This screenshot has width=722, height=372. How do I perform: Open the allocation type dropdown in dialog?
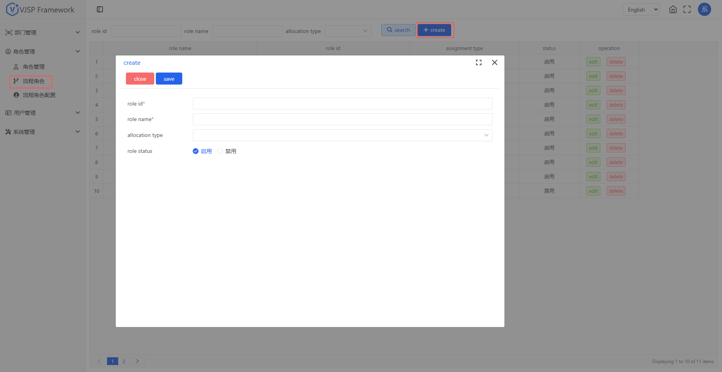[342, 135]
